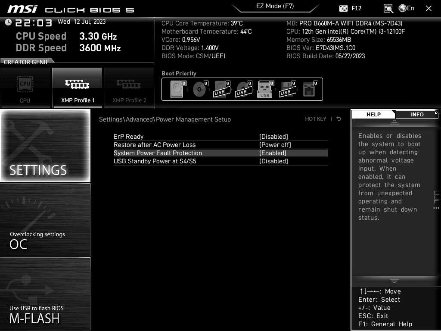Click the CREATOR GENIE header label
The width and height of the screenshot is (441, 331).
[26, 62]
